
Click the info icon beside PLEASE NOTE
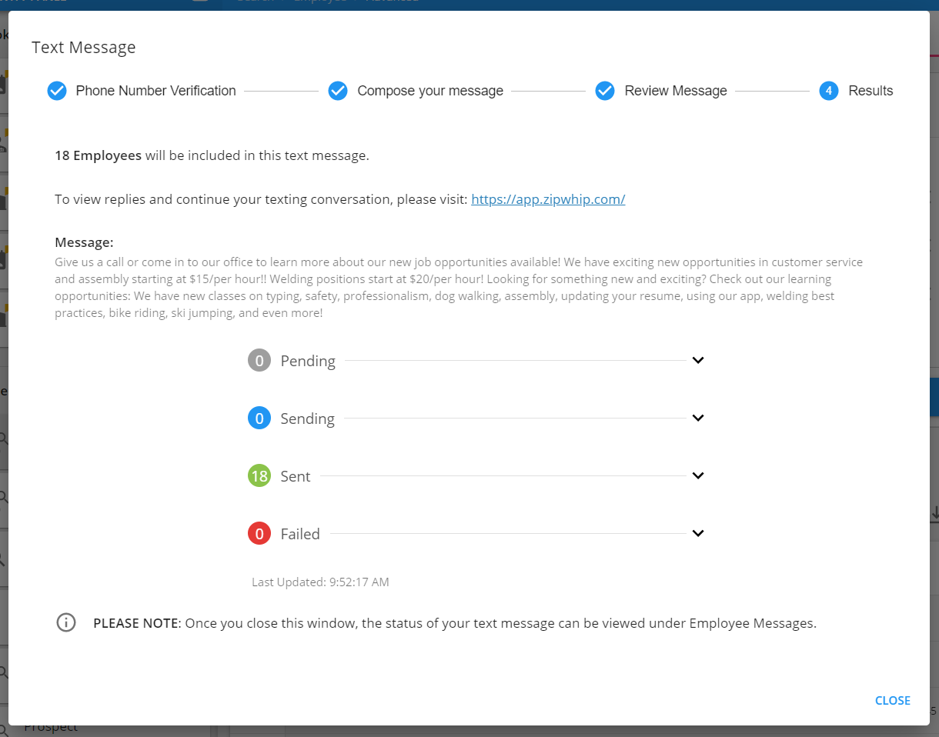click(66, 622)
